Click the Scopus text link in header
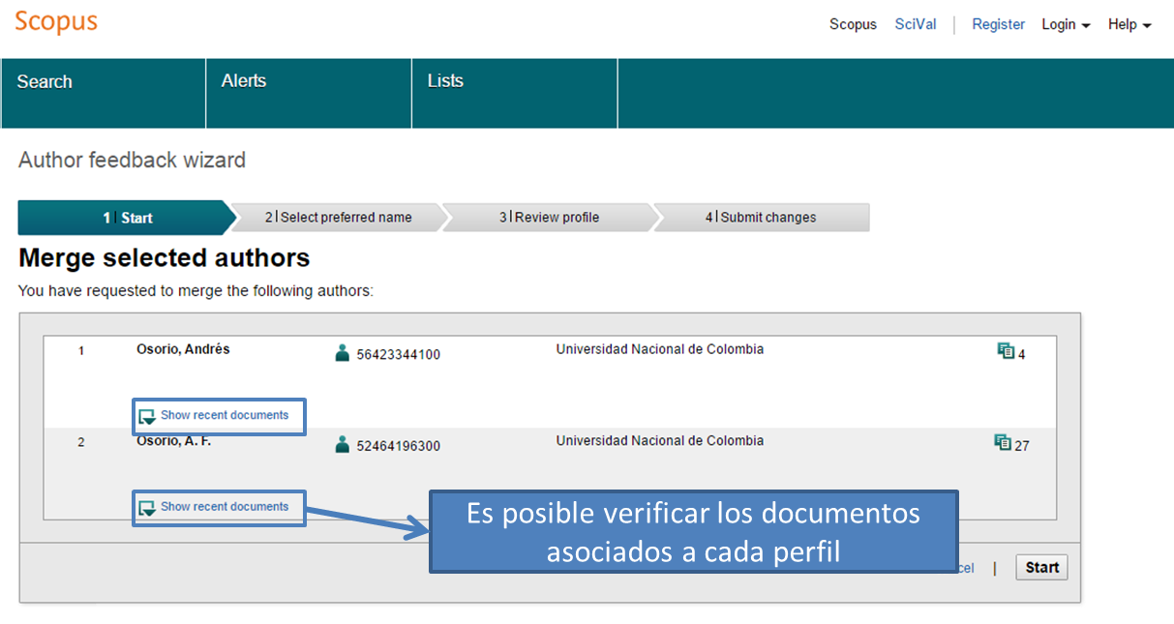Screen dimensions: 1174x624 (853, 24)
